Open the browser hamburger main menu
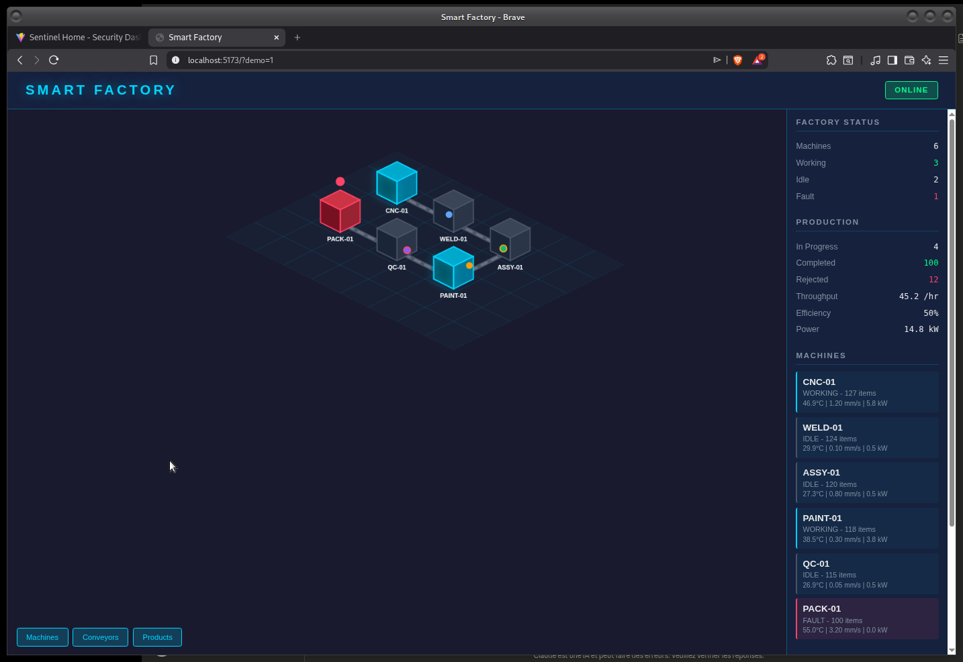The height and width of the screenshot is (662, 963). pyautogui.click(x=944, y=60)
